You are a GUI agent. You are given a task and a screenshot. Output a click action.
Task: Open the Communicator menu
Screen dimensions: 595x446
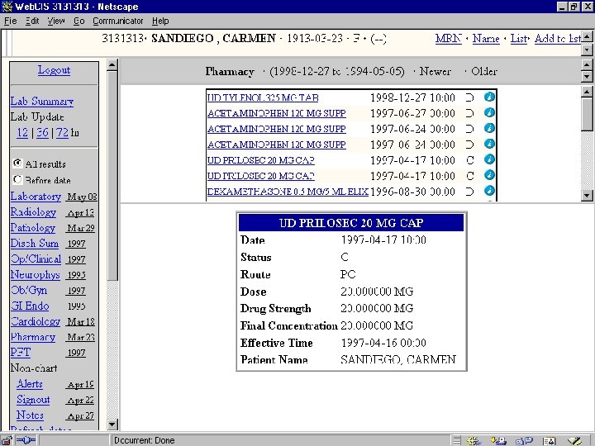pyautogui.click(x=118, y=21)
